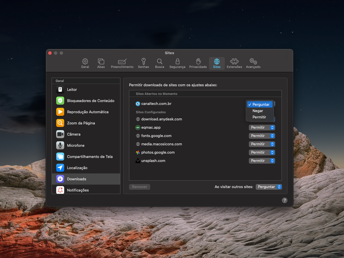Image resolution: width=344 pixels, height=258 pixels.
Task: Select Zoom da Página in sidebar
Action: (x=86, y=123)
